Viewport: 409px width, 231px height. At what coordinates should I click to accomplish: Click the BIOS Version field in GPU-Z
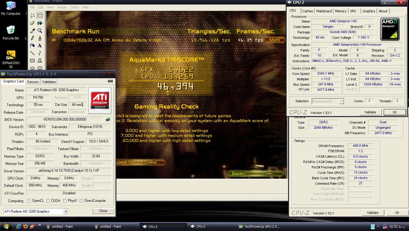pyautogui.click(x=65, y=119)
